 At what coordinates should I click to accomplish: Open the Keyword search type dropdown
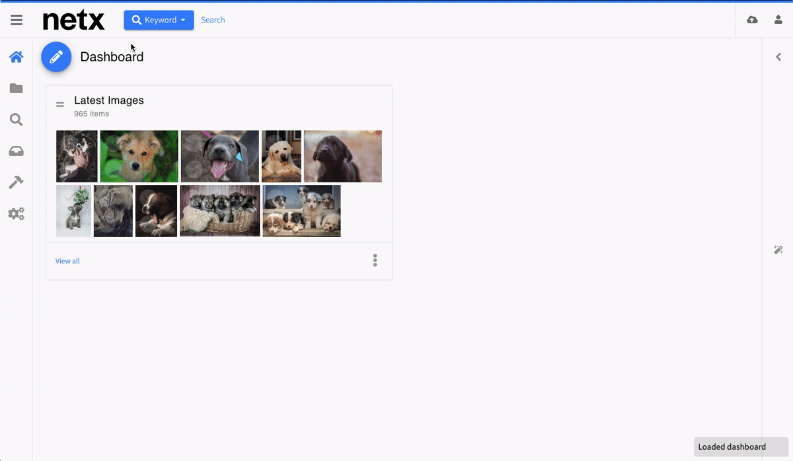click(159, 20)
